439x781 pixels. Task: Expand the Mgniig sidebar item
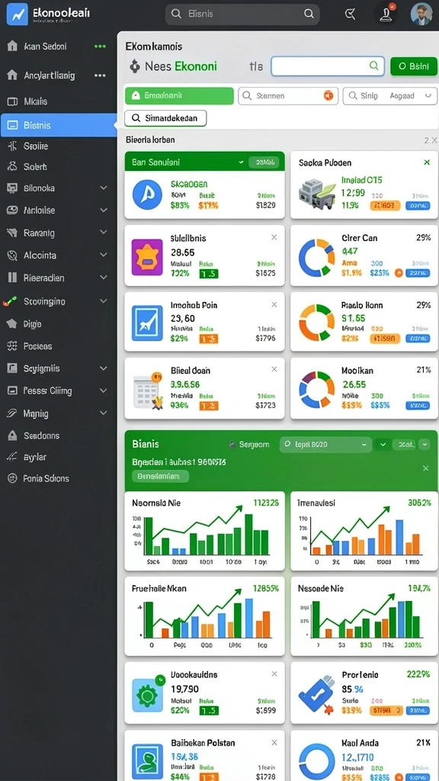[x=104, y=413]
